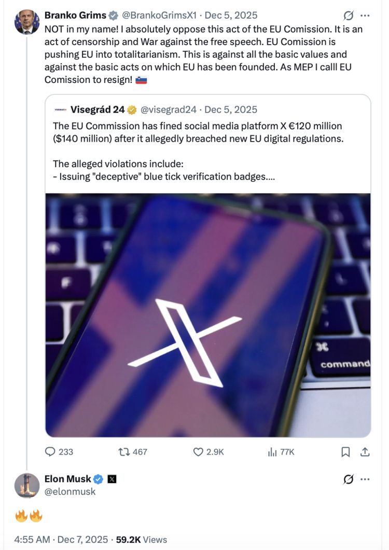Open the @visegrad24 handle link

[x=169, y=110]
